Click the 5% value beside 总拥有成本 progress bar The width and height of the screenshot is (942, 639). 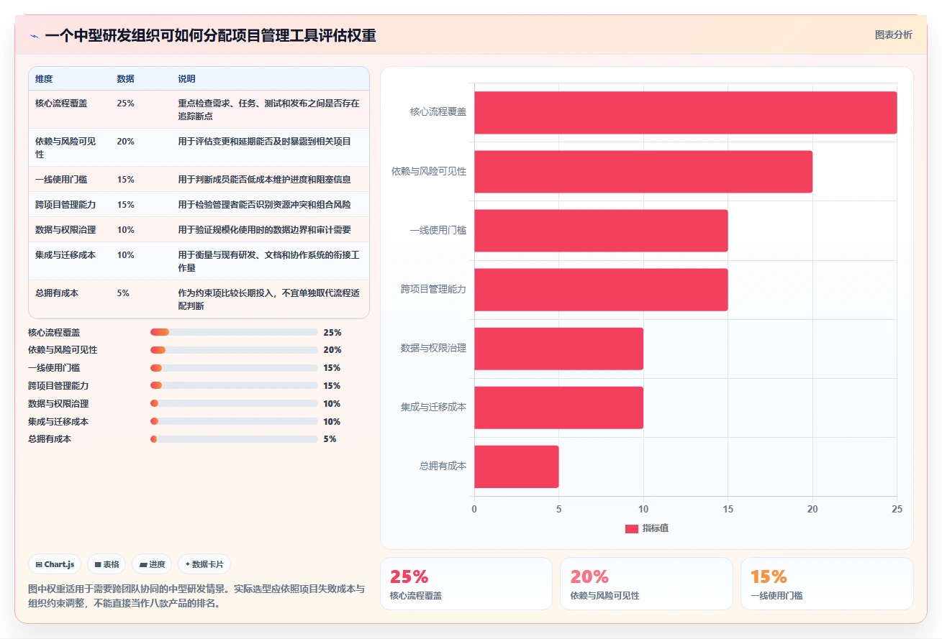point(330,439)
